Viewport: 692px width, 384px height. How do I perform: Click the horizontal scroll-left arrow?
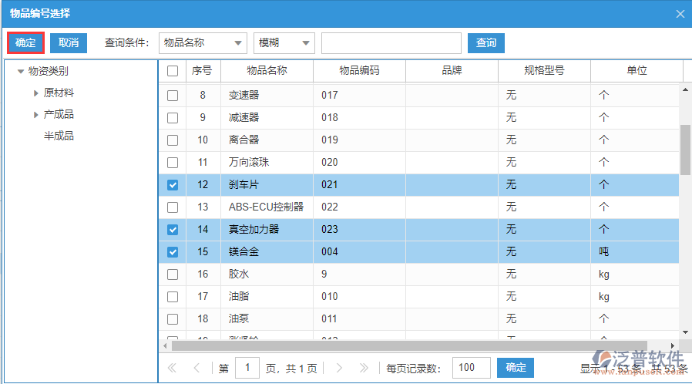(165, 345)
